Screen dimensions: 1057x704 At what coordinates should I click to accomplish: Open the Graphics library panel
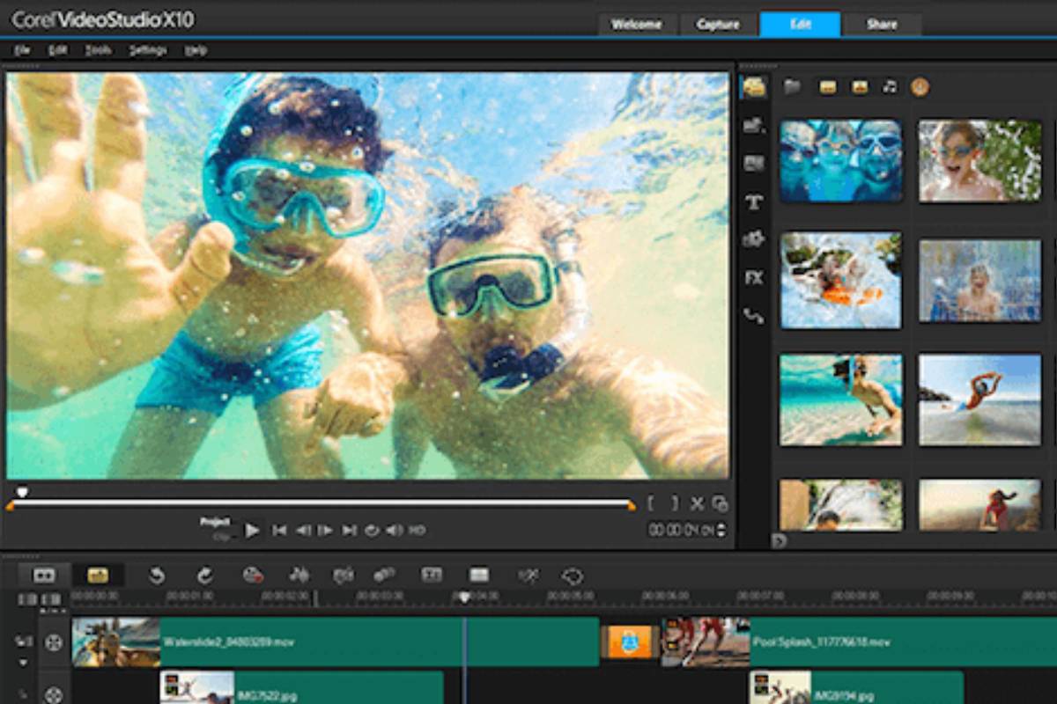[753, 238]
